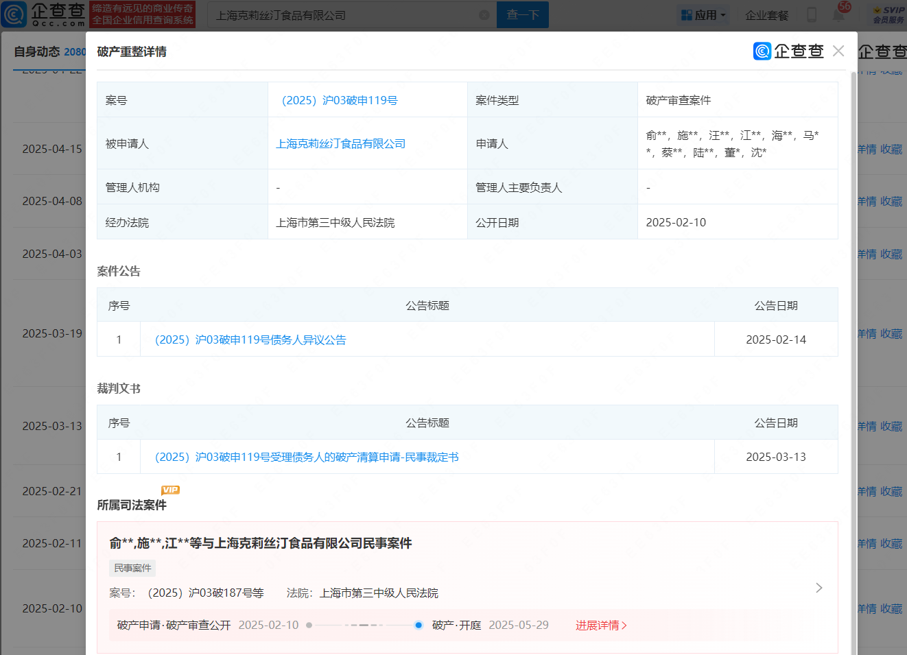Click 收藏 on the 2025-03-19 row

coord(891,333)
